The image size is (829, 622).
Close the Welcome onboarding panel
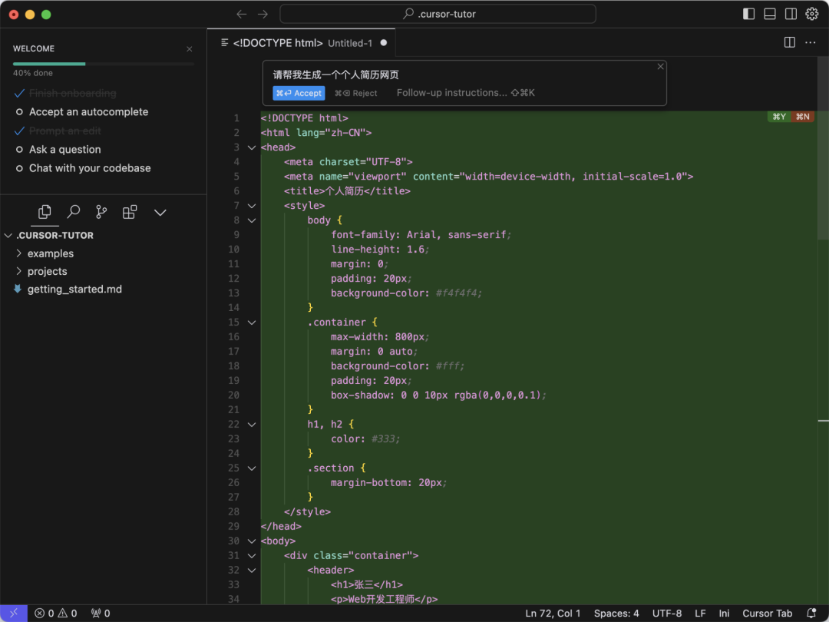(x=190, y=49)
